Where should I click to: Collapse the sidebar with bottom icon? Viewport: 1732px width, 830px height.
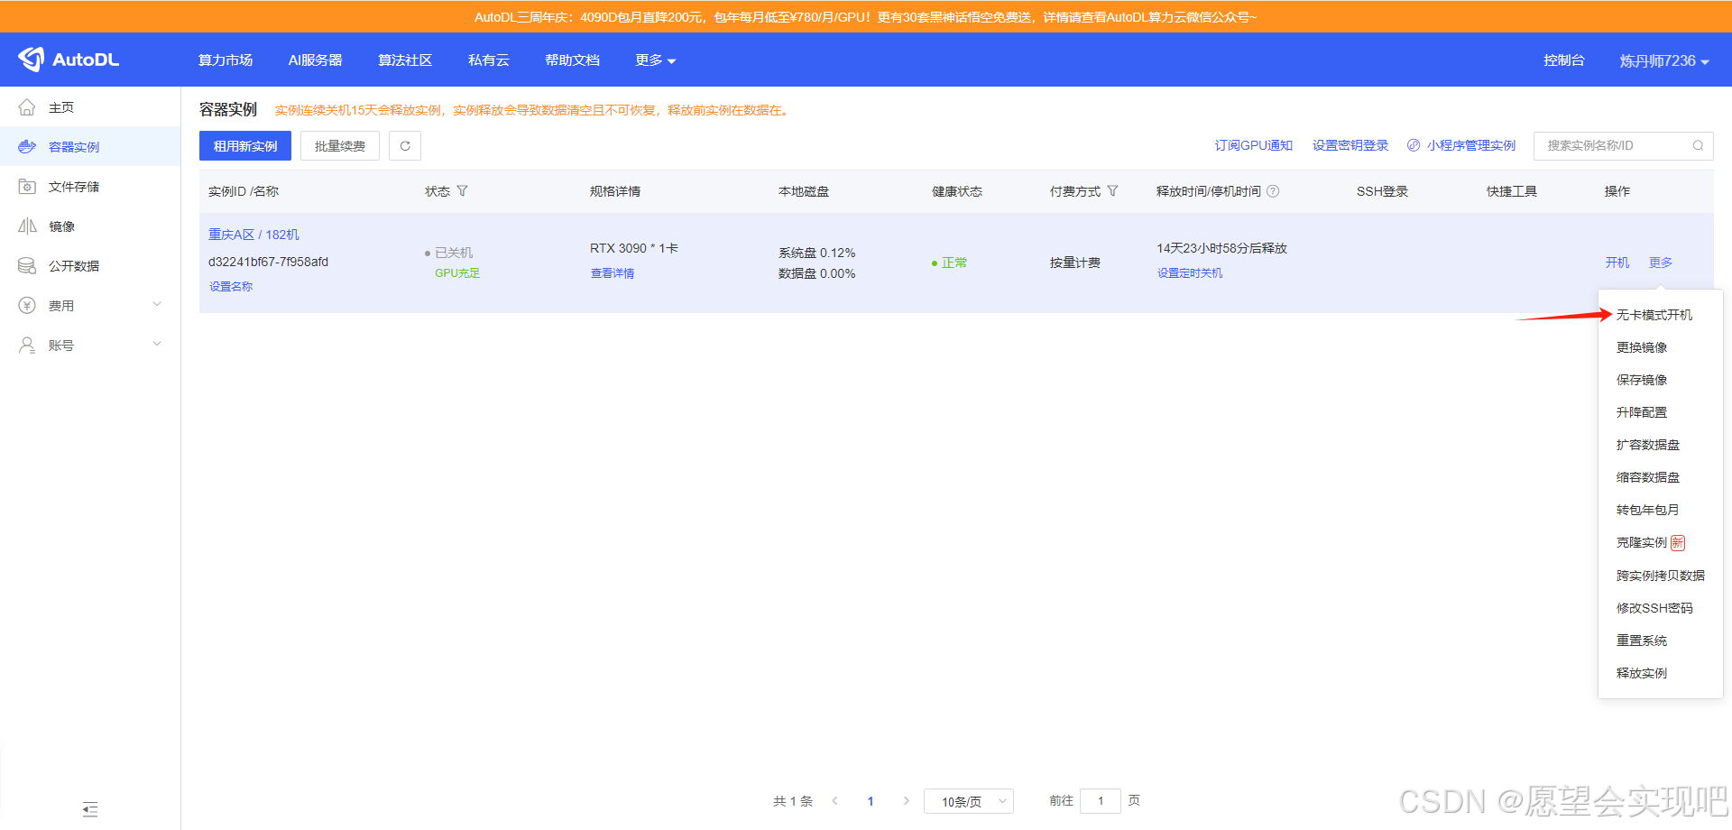click(x=90, y=809)
